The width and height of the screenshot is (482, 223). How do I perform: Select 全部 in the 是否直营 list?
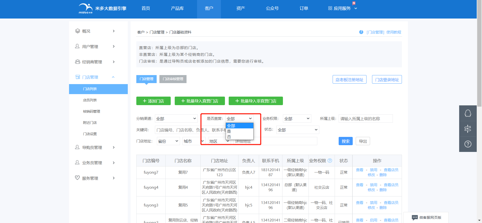pyautogui.click(x=239, y=126)
